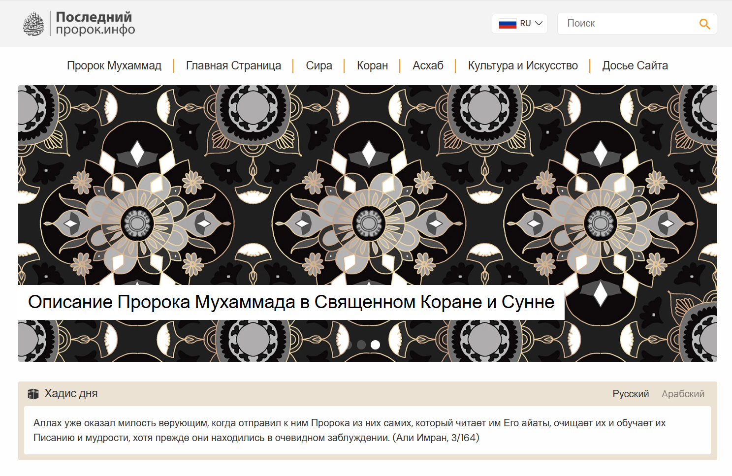
Task: Navigate to Асхаб section
Action: click(428, 65)
